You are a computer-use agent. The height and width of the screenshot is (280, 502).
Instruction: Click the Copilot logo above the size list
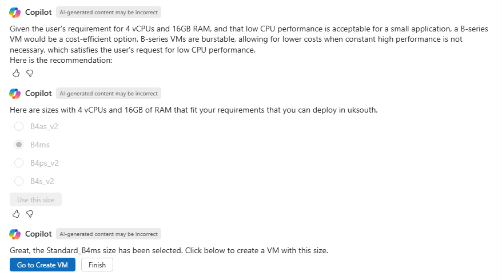tap(15, 94)
